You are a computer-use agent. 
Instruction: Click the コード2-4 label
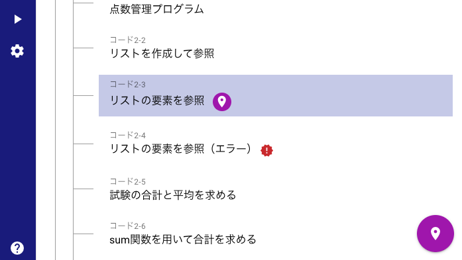[127, 135]
